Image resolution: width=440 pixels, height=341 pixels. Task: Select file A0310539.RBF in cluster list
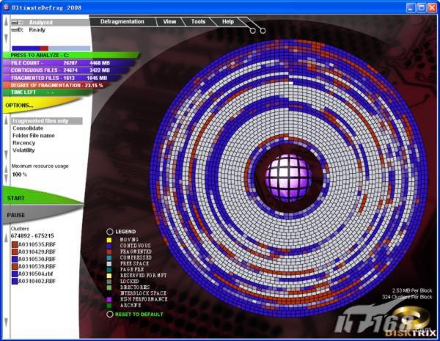tap(37, 266)
